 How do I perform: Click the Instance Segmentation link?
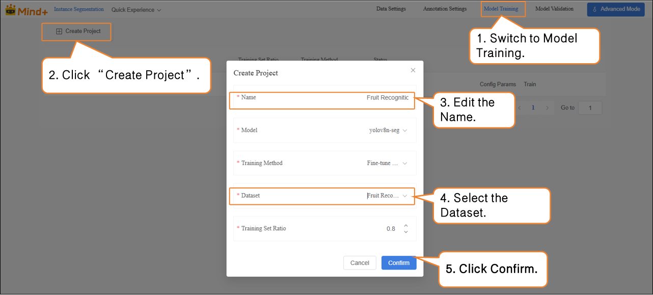(x=79, y=9)
